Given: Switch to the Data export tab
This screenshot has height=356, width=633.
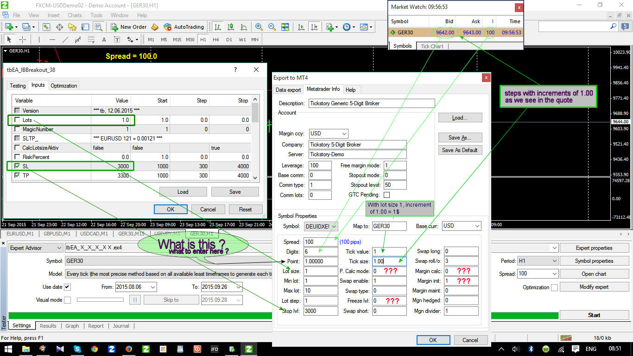Looking at the screenshot, I should coord(288,90).
